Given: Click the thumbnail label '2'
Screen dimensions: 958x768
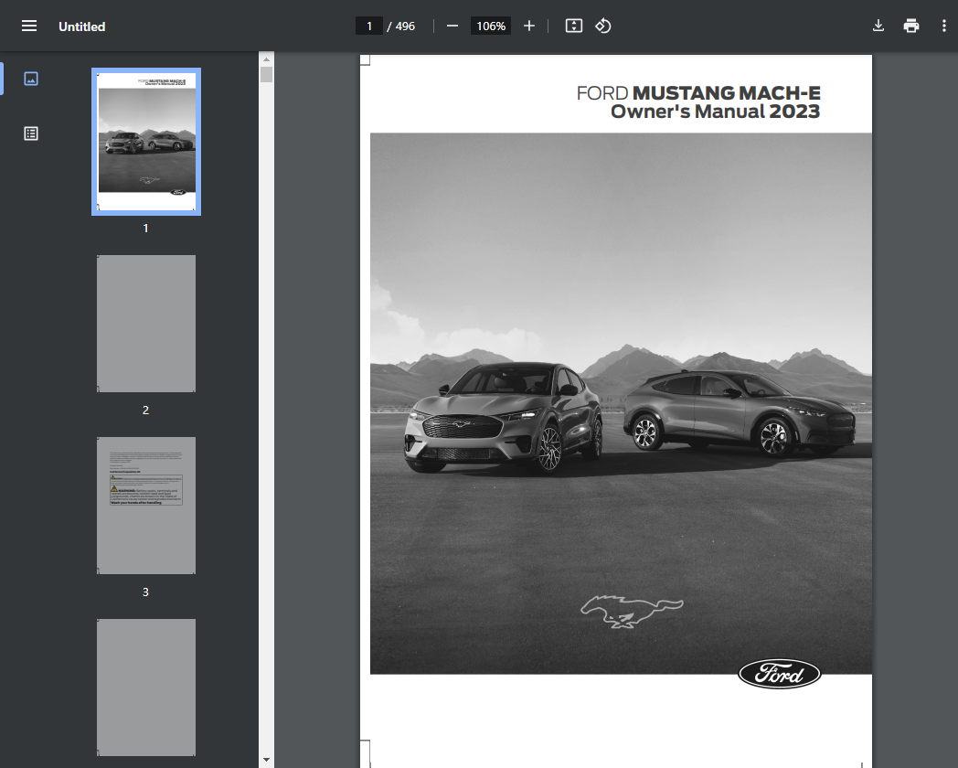Looking at the screenshot, I should [145, 410].
